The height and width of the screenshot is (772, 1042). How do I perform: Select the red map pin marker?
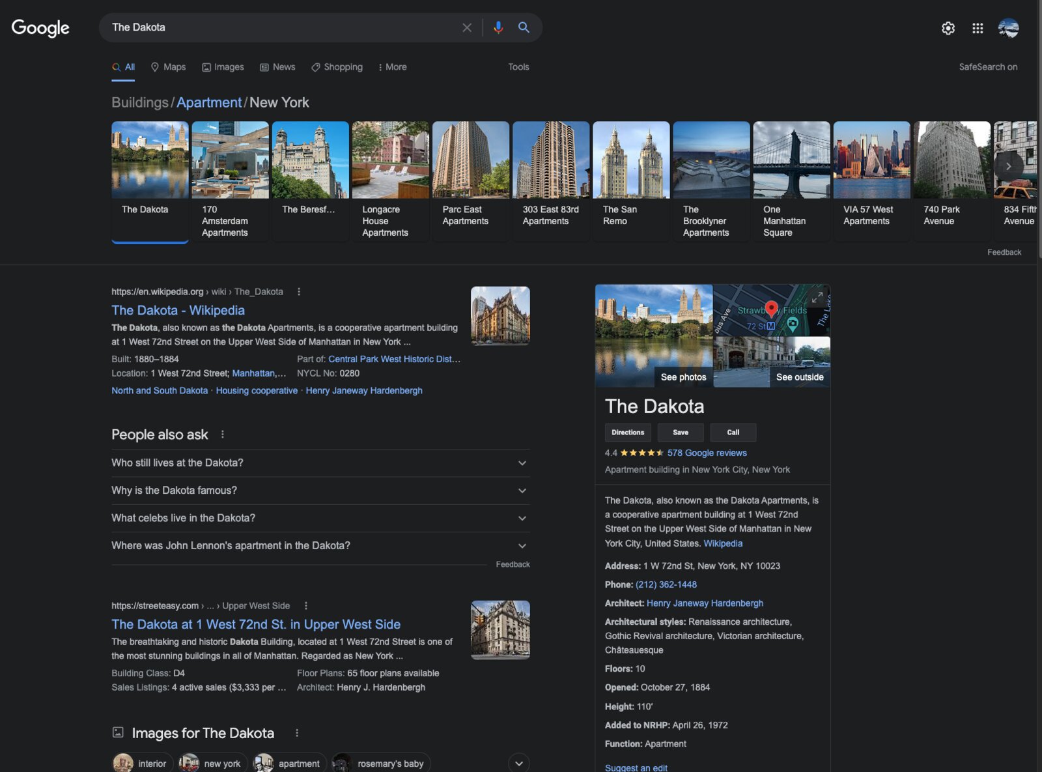tap(771, 309)
